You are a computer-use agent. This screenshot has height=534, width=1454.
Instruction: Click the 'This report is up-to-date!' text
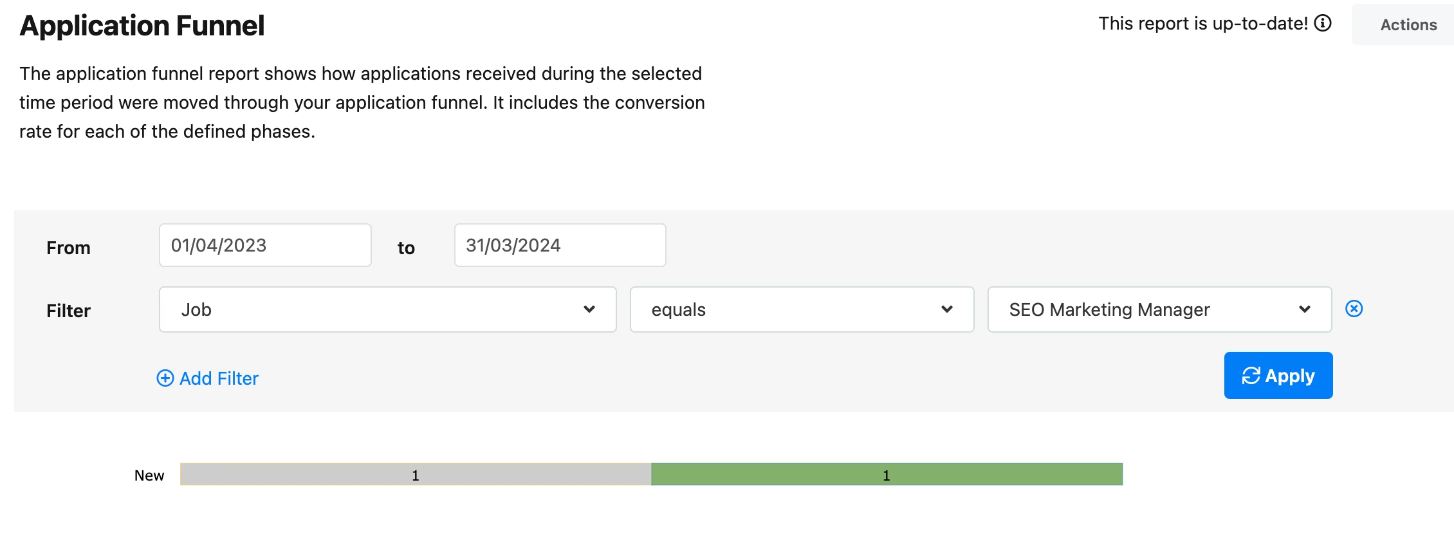(x=1203, y=24)
